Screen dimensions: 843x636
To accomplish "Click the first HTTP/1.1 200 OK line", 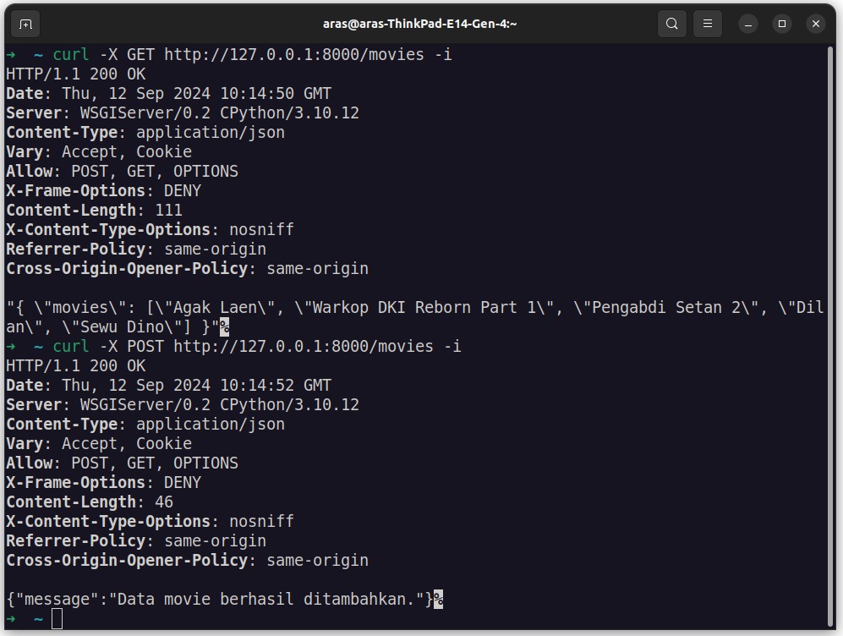I will (75, 74).
